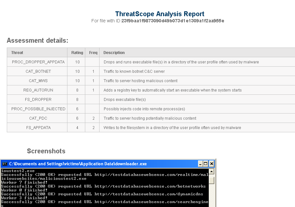295x207 pixels.
Task: Click the 'iciouswebsites/malicioustest2.exe' console line
Action: [x=44, y=179]
